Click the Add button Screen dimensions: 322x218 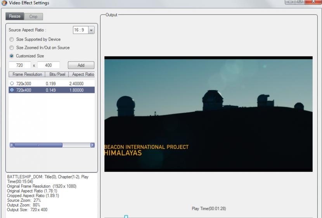point(81,65)
